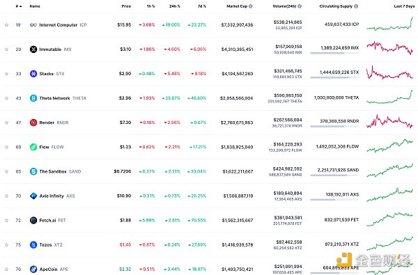Toggle watchlist star for Internet Computer
This screenshot has height=275, width=418.
pyautogui.click(x=7, y=25)
